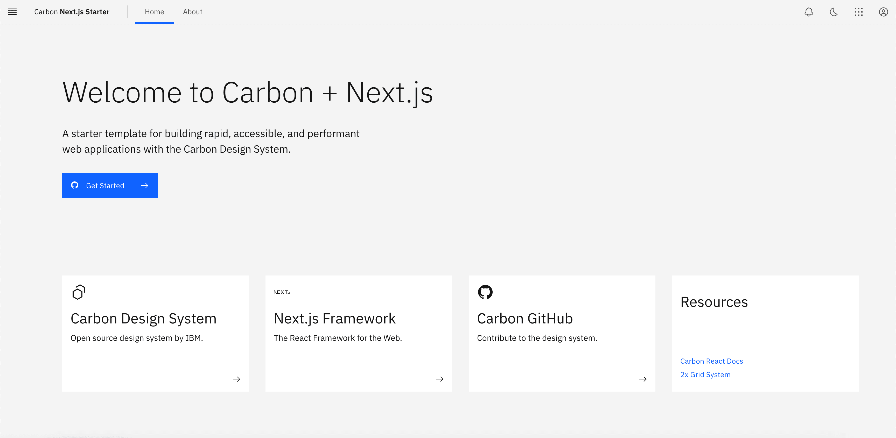896x438 pixels.
Task: Open the app switcher grid icon
Action: click(858, 12)
